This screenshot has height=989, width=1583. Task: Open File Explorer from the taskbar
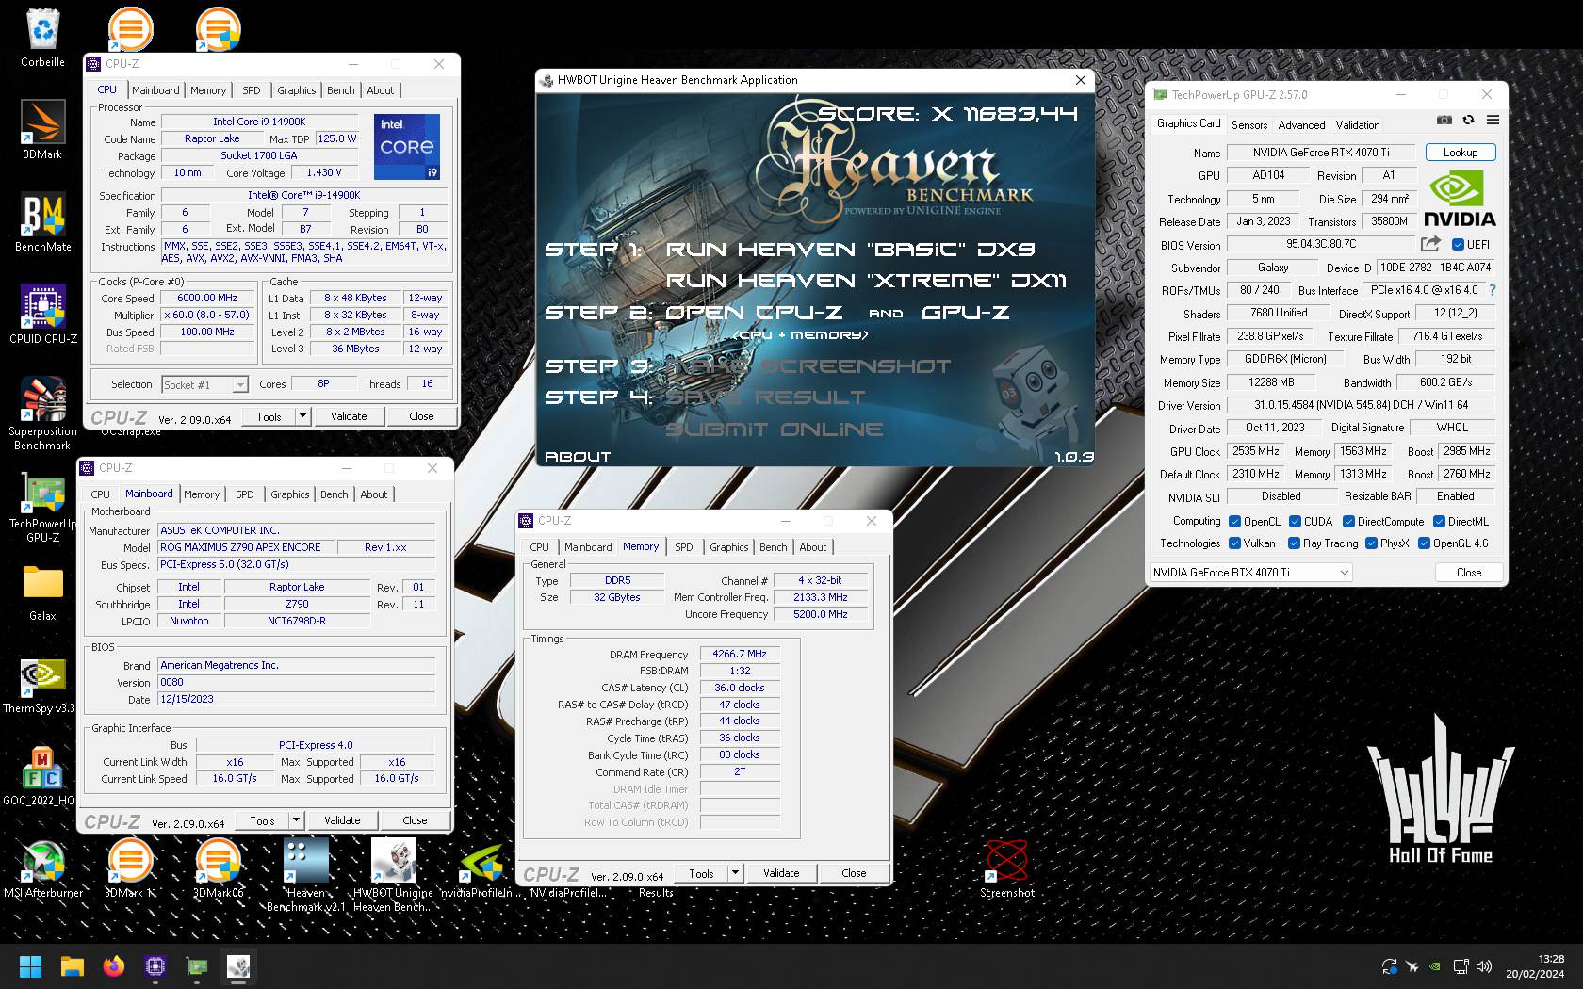73,966
